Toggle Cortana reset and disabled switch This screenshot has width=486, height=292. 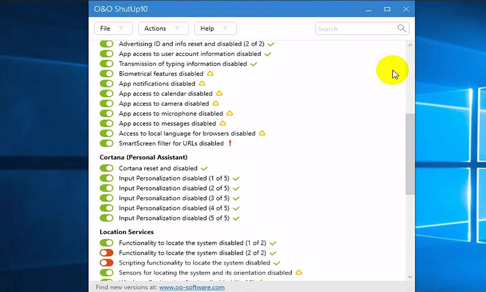pos(107,168)
